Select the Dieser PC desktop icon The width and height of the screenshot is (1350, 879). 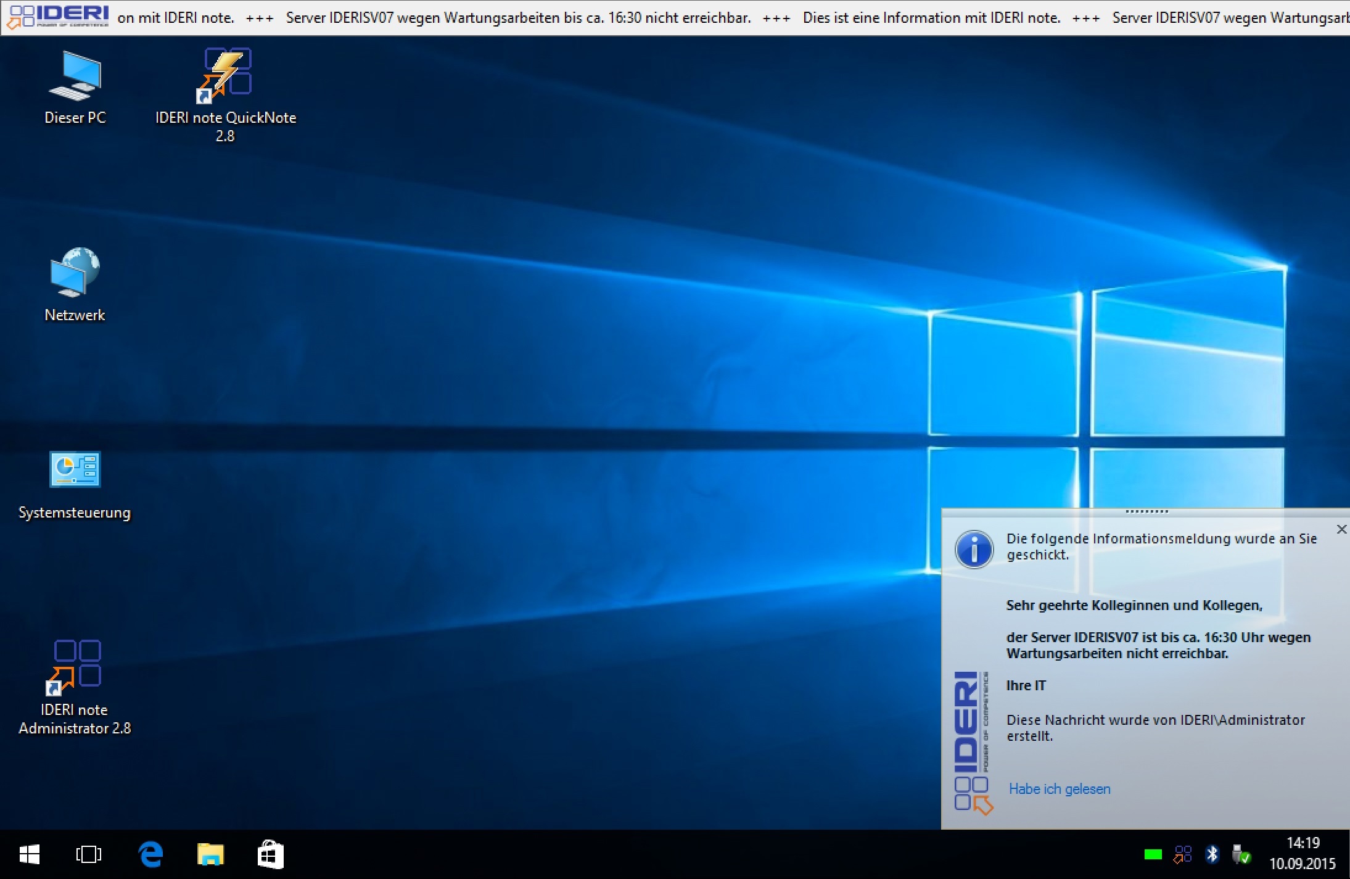pos(75,76)
